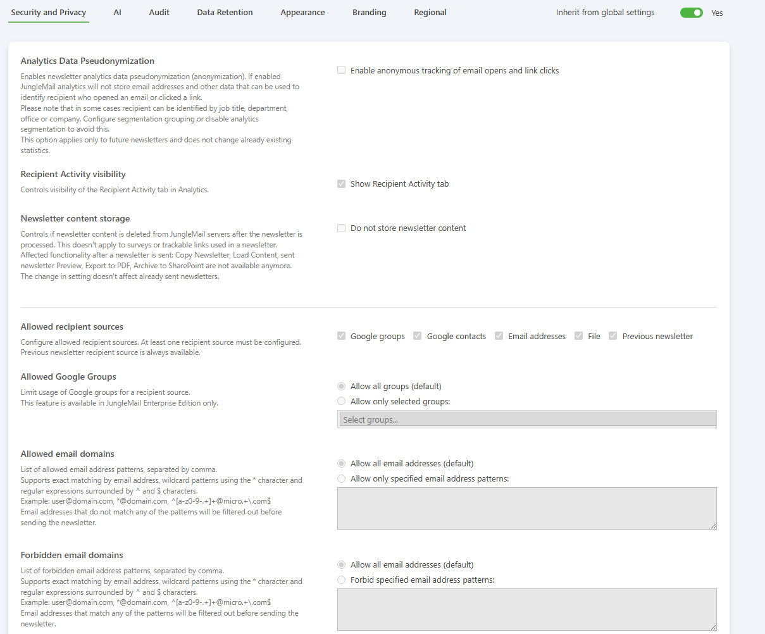Select Allow only specified email address patterns

tap(342, 478)
